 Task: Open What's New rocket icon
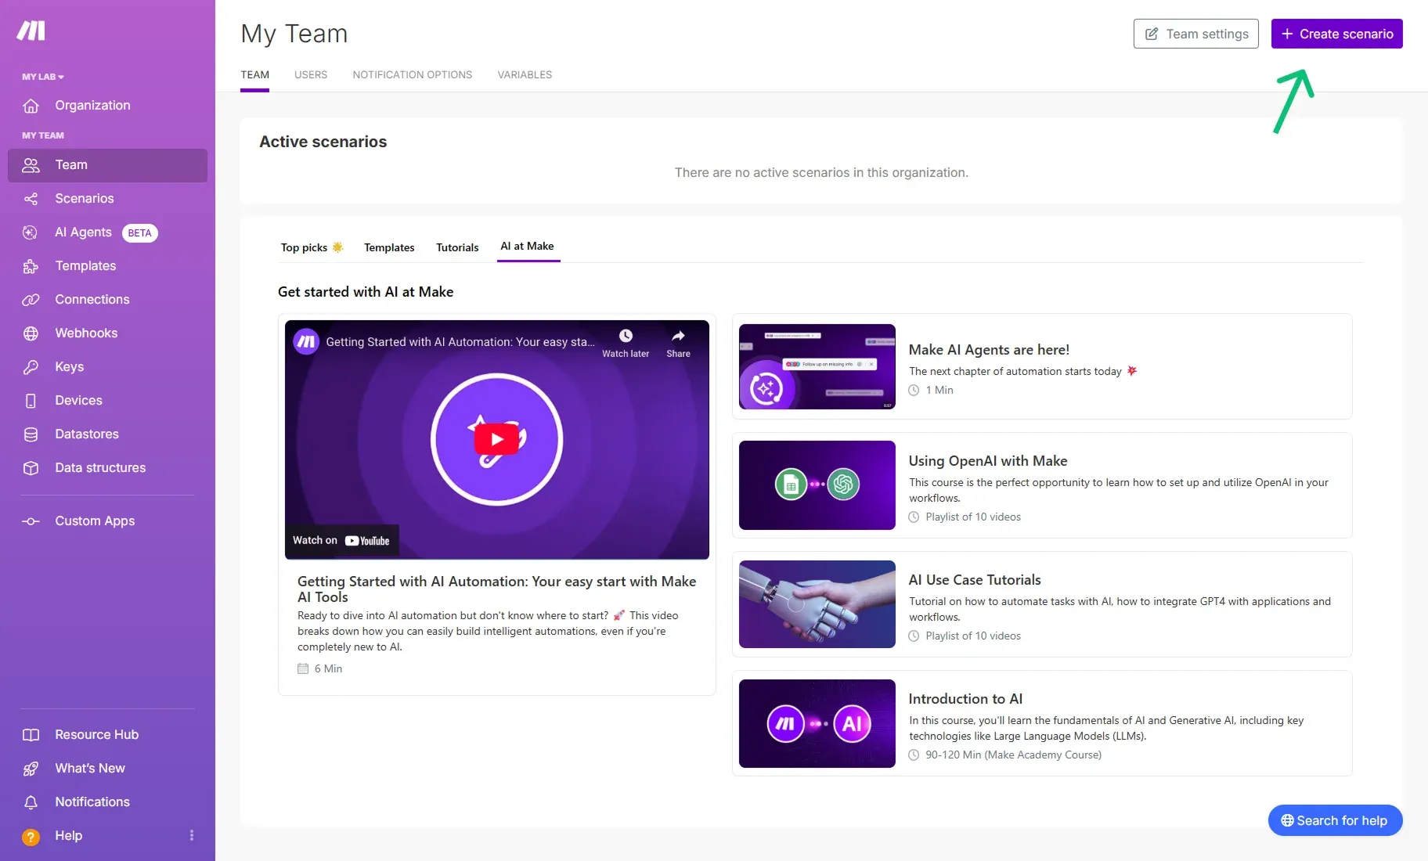pyautogui.click(x=31, y=769)
